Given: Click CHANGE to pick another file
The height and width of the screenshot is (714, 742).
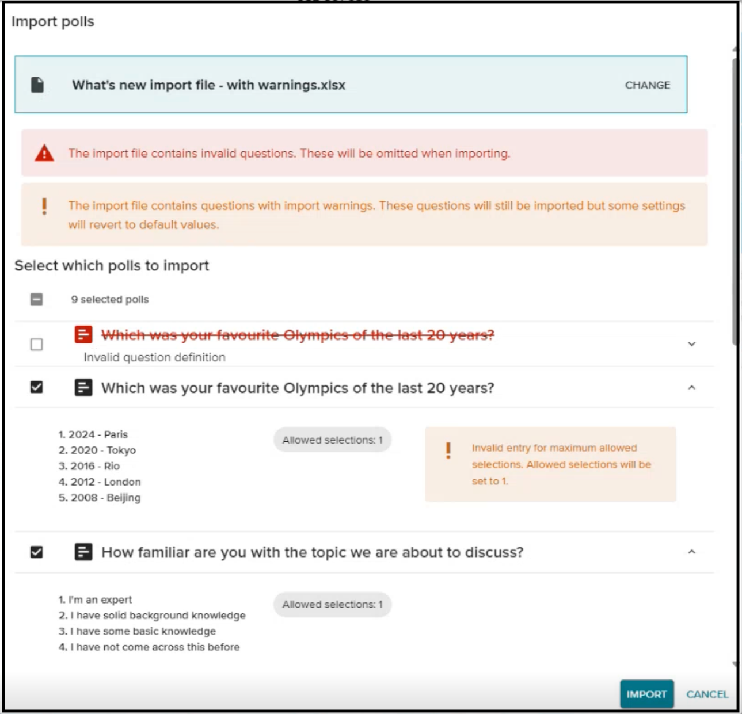Looking at the screenshot, I should 648,85.
